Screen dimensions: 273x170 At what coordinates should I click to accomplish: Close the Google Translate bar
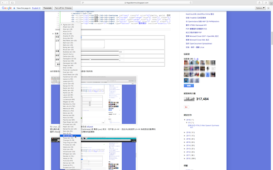[x=268, y=8]
